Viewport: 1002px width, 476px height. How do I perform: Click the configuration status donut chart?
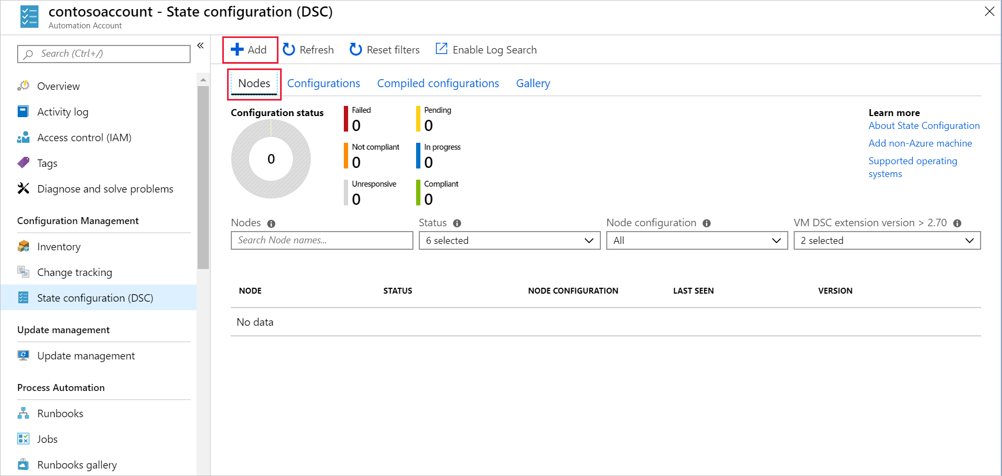click(x=271, y=159)
